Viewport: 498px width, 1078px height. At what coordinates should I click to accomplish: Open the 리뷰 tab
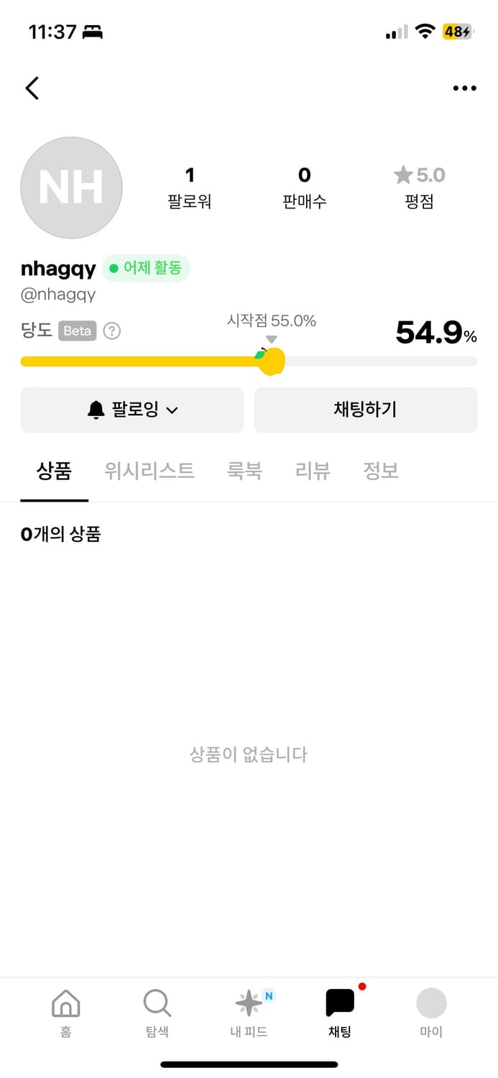313,471
